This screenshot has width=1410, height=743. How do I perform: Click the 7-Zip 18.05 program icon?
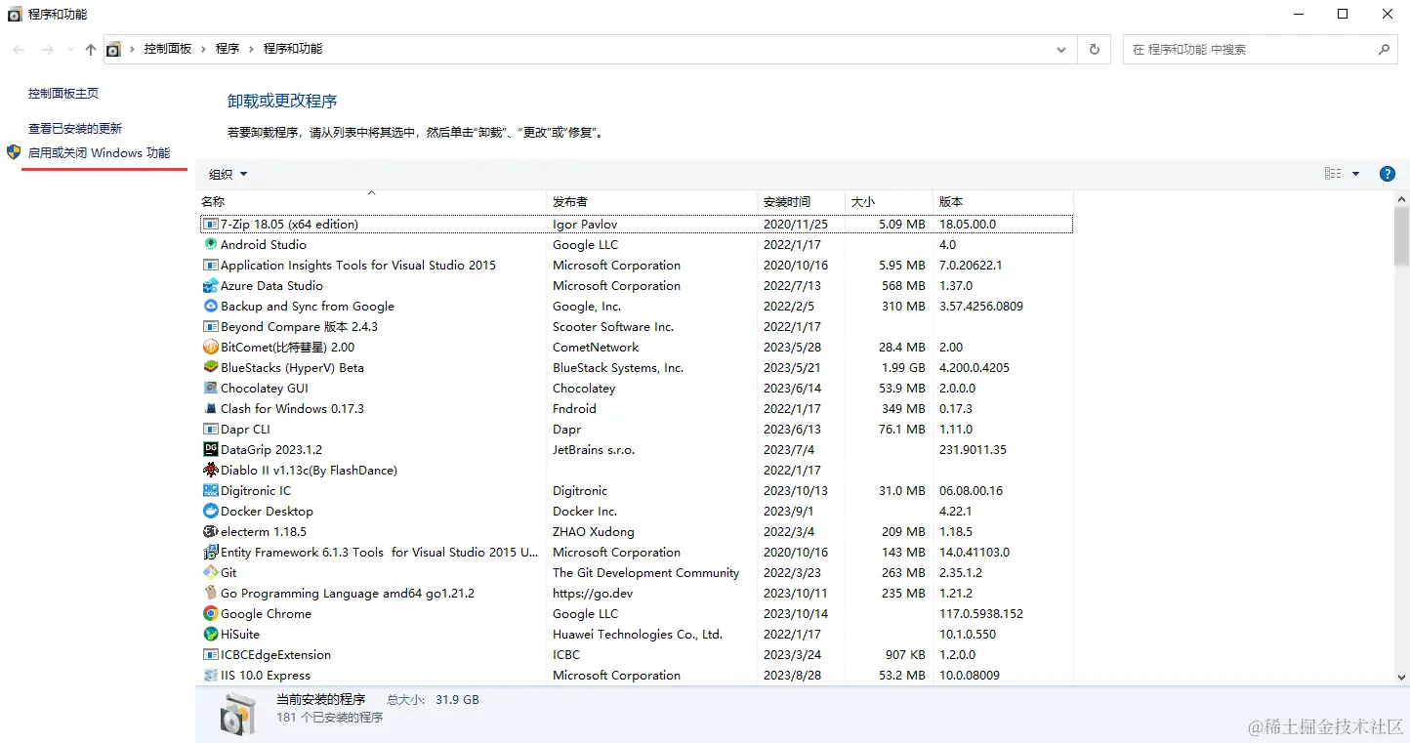click(x=210, y=225)
